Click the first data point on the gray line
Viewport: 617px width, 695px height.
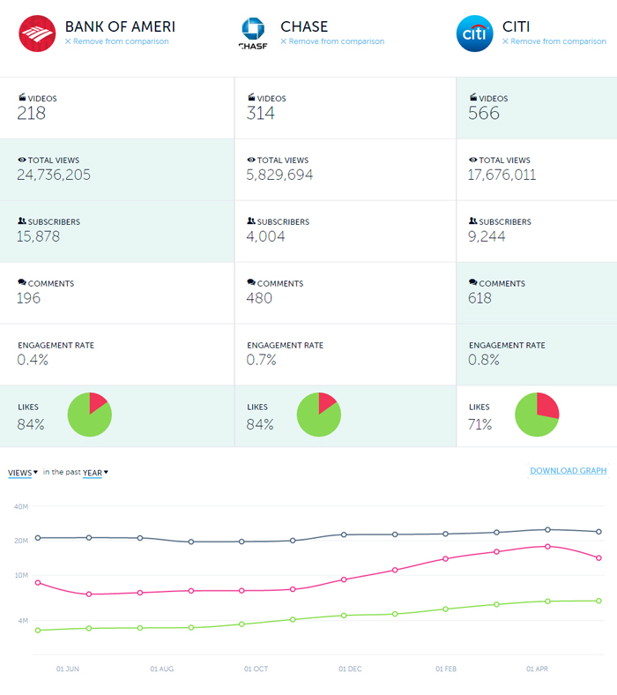coord(38,538)
